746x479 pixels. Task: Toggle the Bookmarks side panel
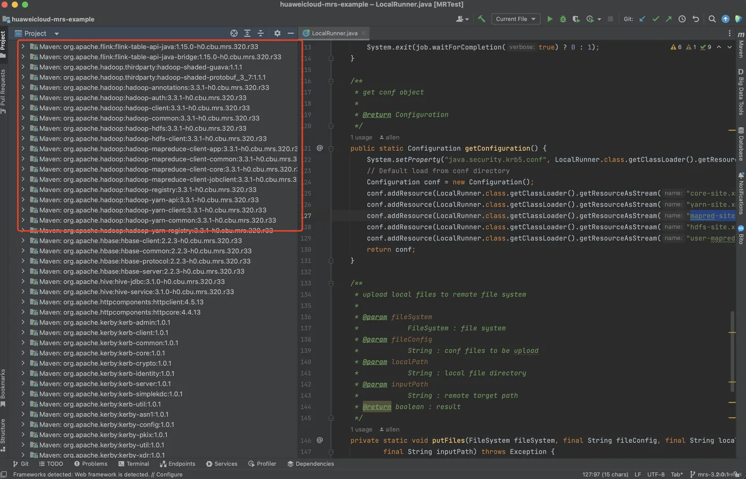click(x=3, y=388)
